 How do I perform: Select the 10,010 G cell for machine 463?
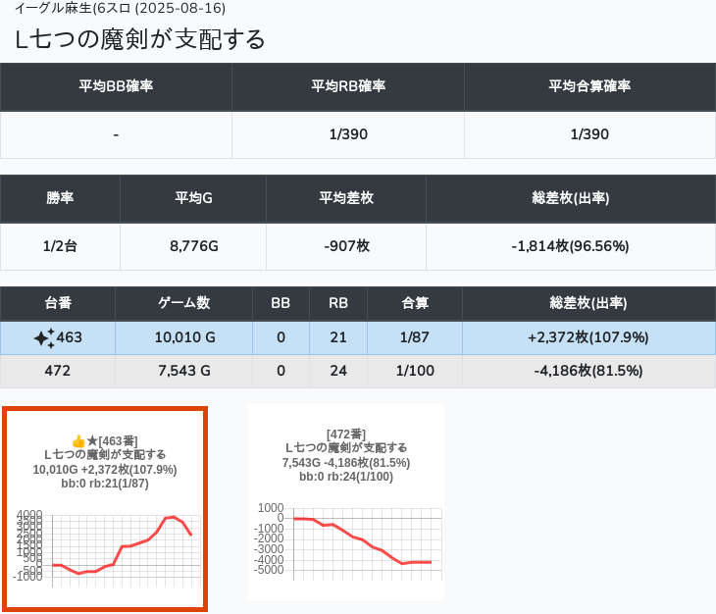183,338
